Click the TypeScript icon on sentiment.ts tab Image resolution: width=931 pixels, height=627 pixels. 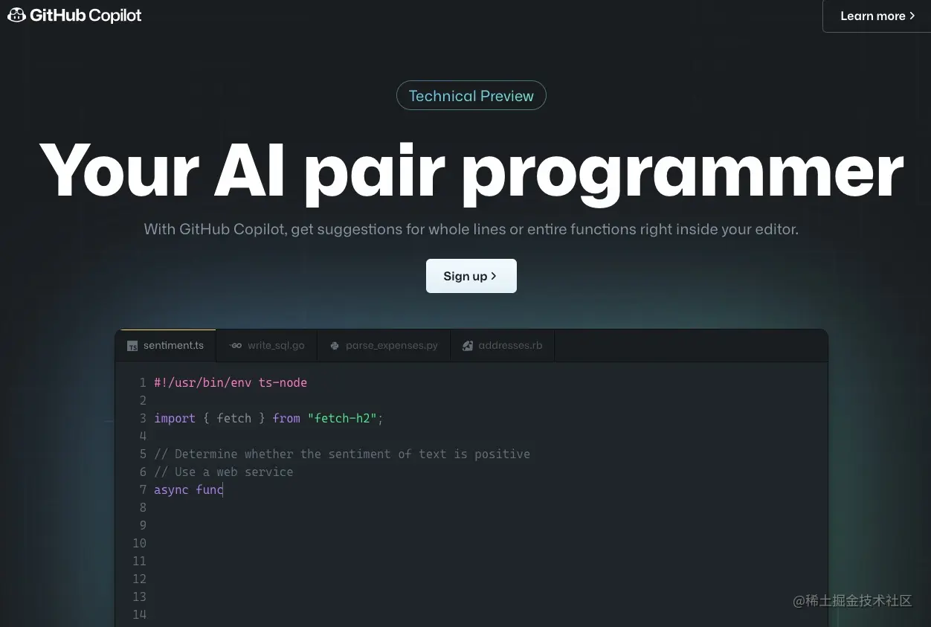[132, 346]
